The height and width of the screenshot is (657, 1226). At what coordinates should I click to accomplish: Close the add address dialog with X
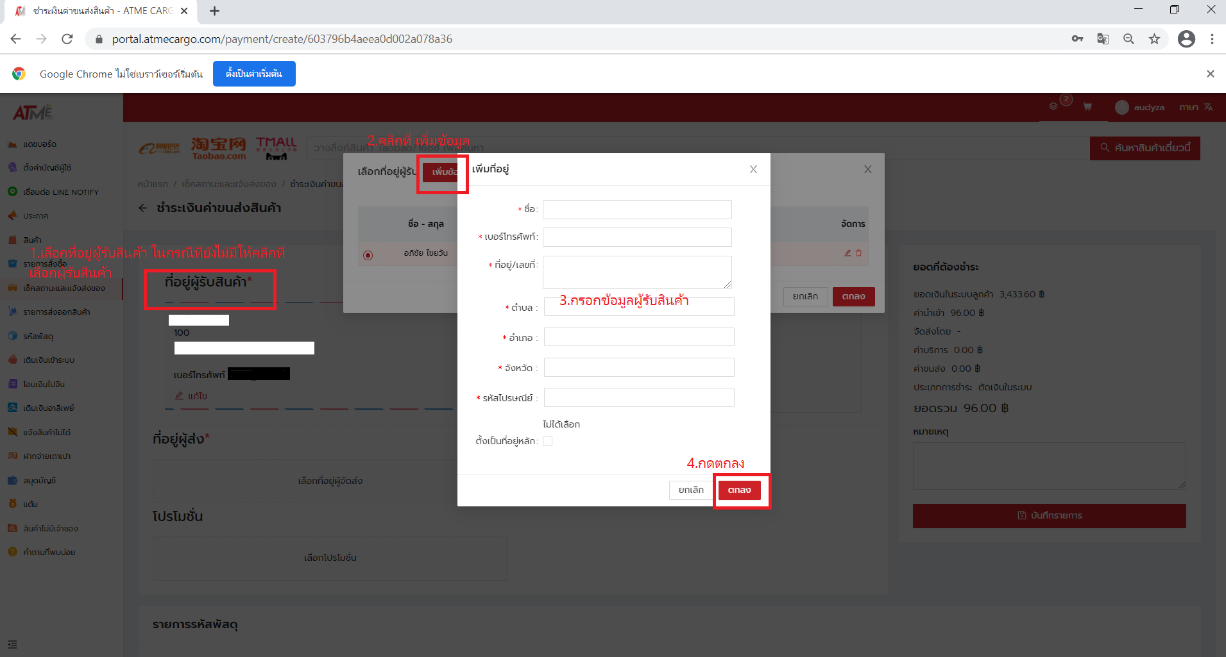(753, 169)
